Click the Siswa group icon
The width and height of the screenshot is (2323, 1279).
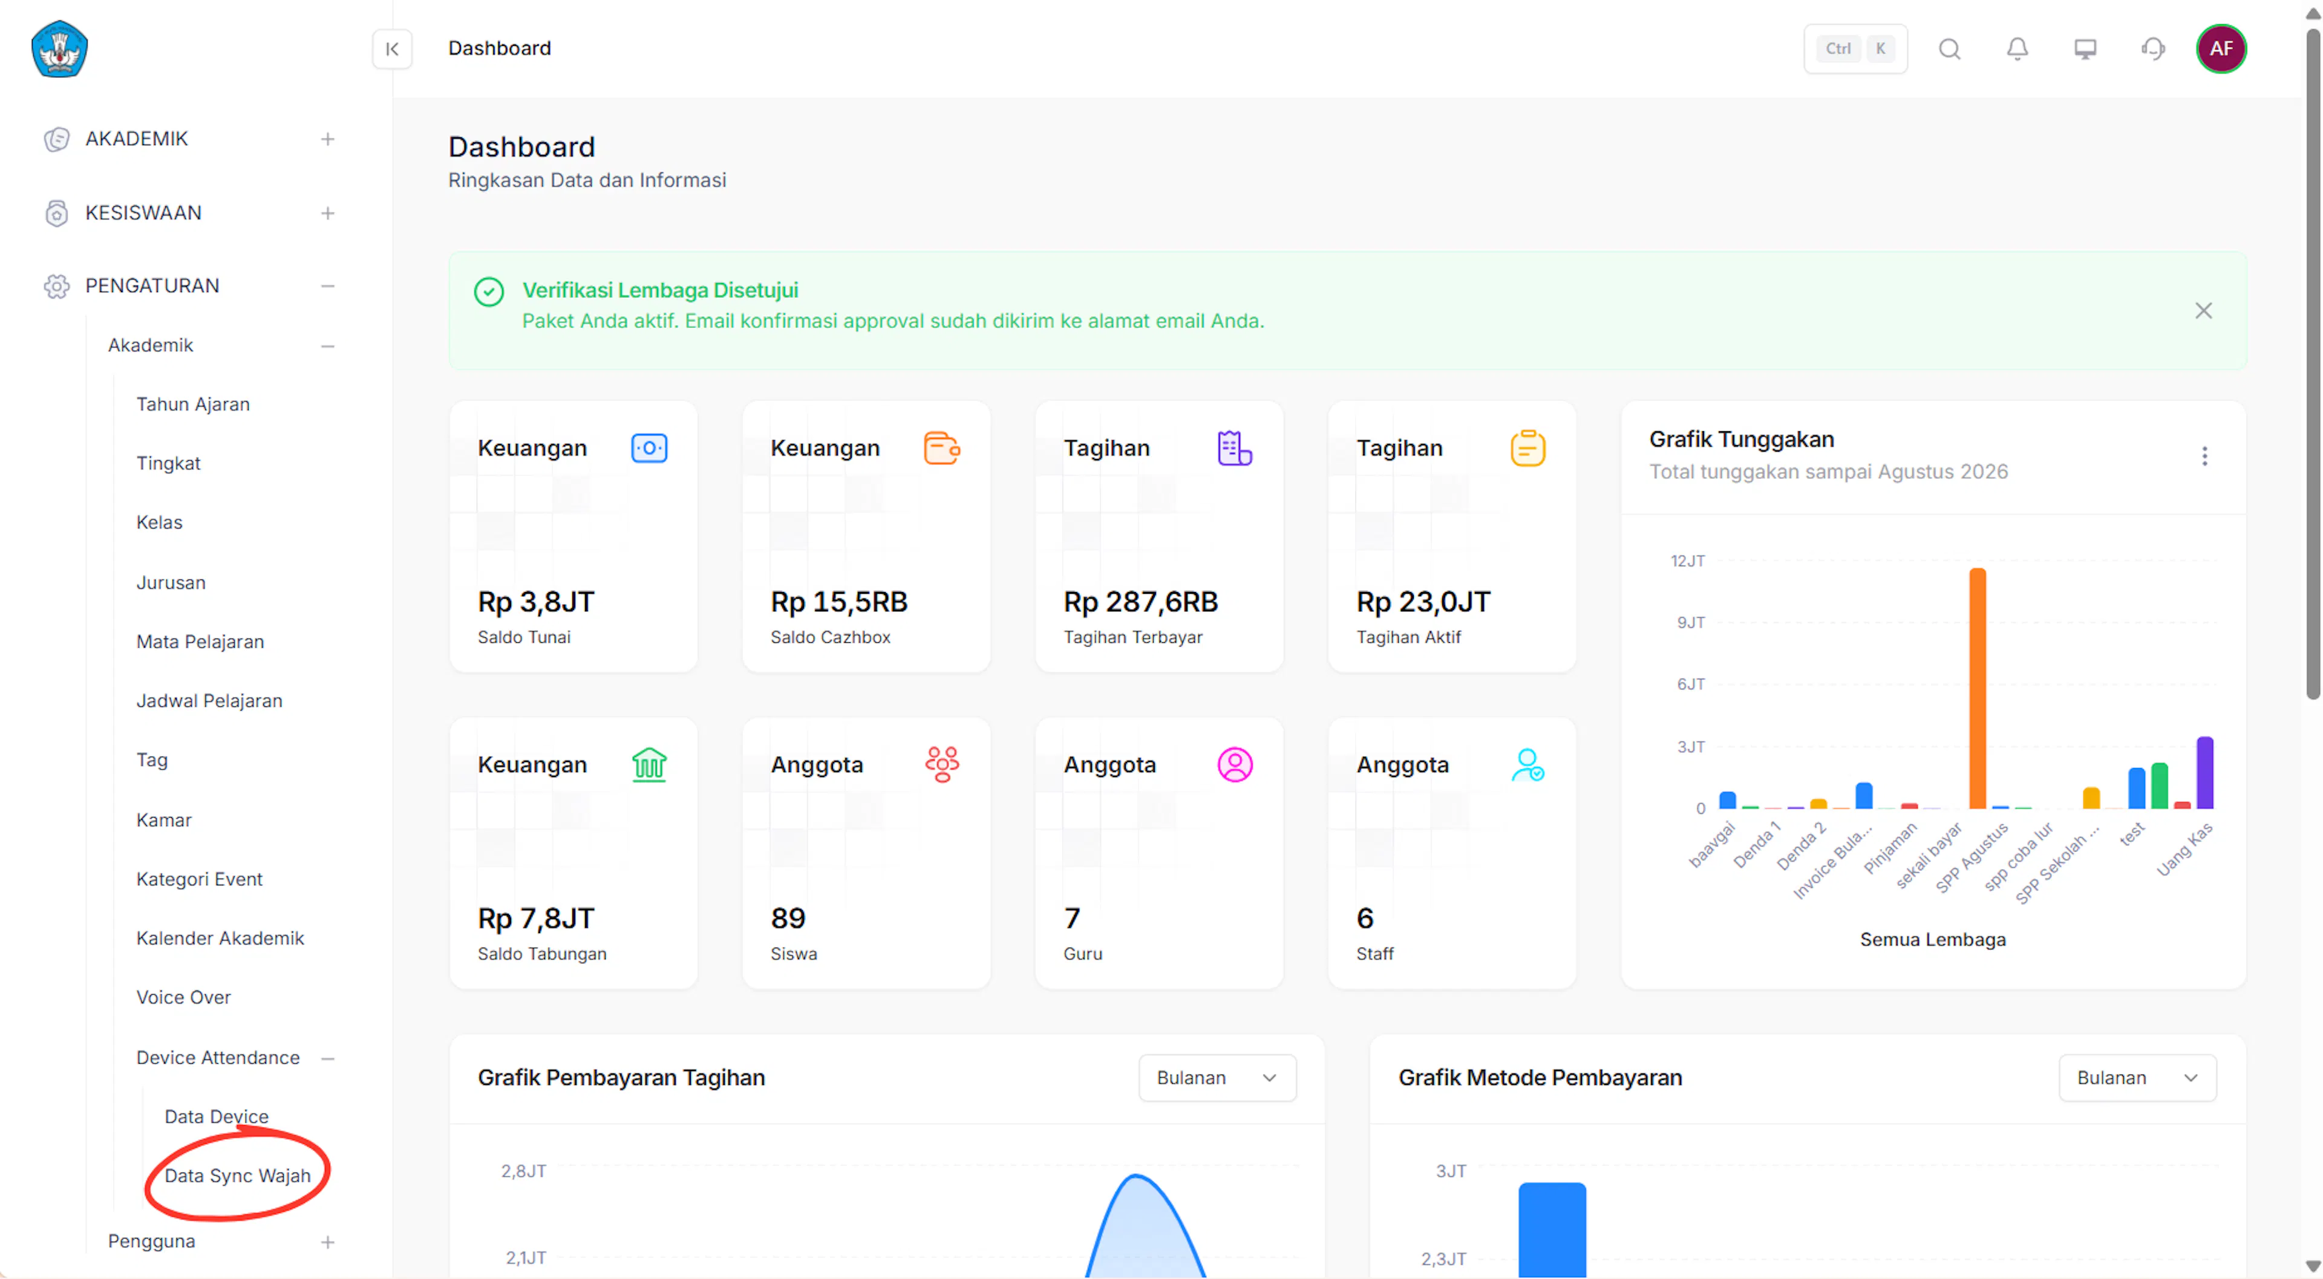[941, 764]
